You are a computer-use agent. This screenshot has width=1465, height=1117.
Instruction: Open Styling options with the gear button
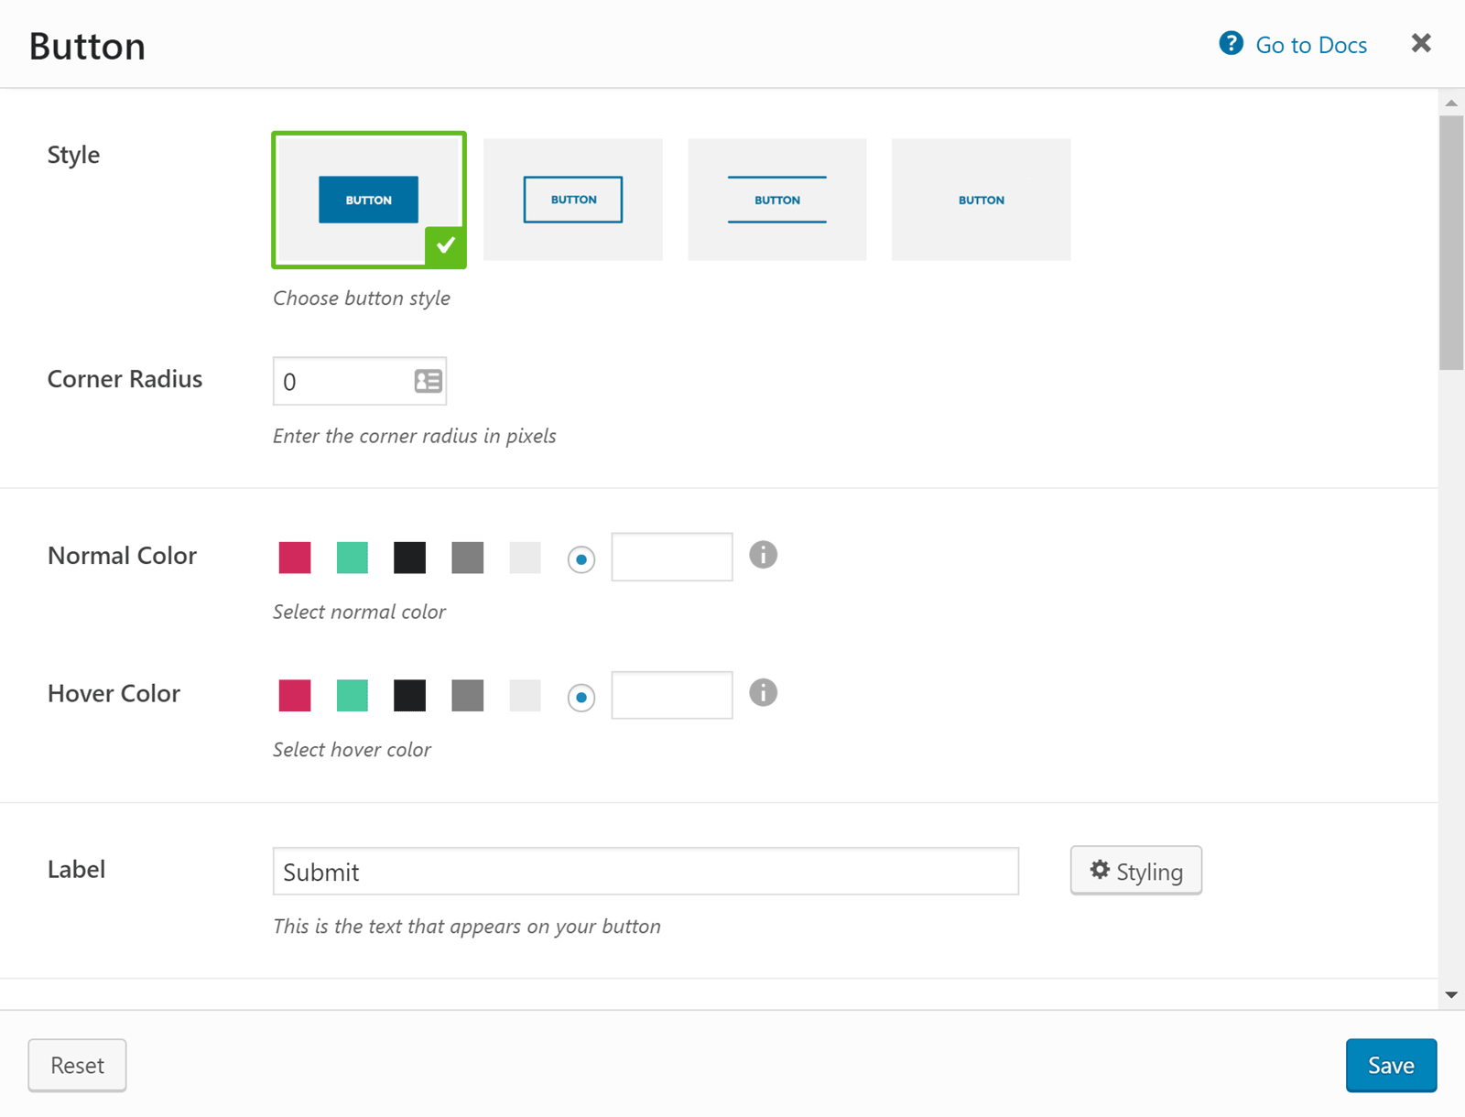[1135, 871]
